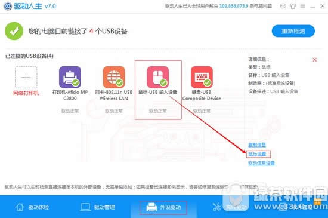The height and width of the screenshot is (218, 328).
Task: Close the 详细信息 panel with red X
Action: (314, 60)
